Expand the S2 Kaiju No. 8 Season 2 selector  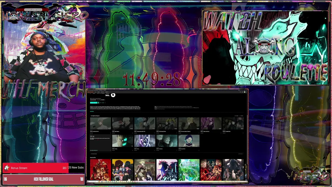pyautogui.click(x=95, y=116)
